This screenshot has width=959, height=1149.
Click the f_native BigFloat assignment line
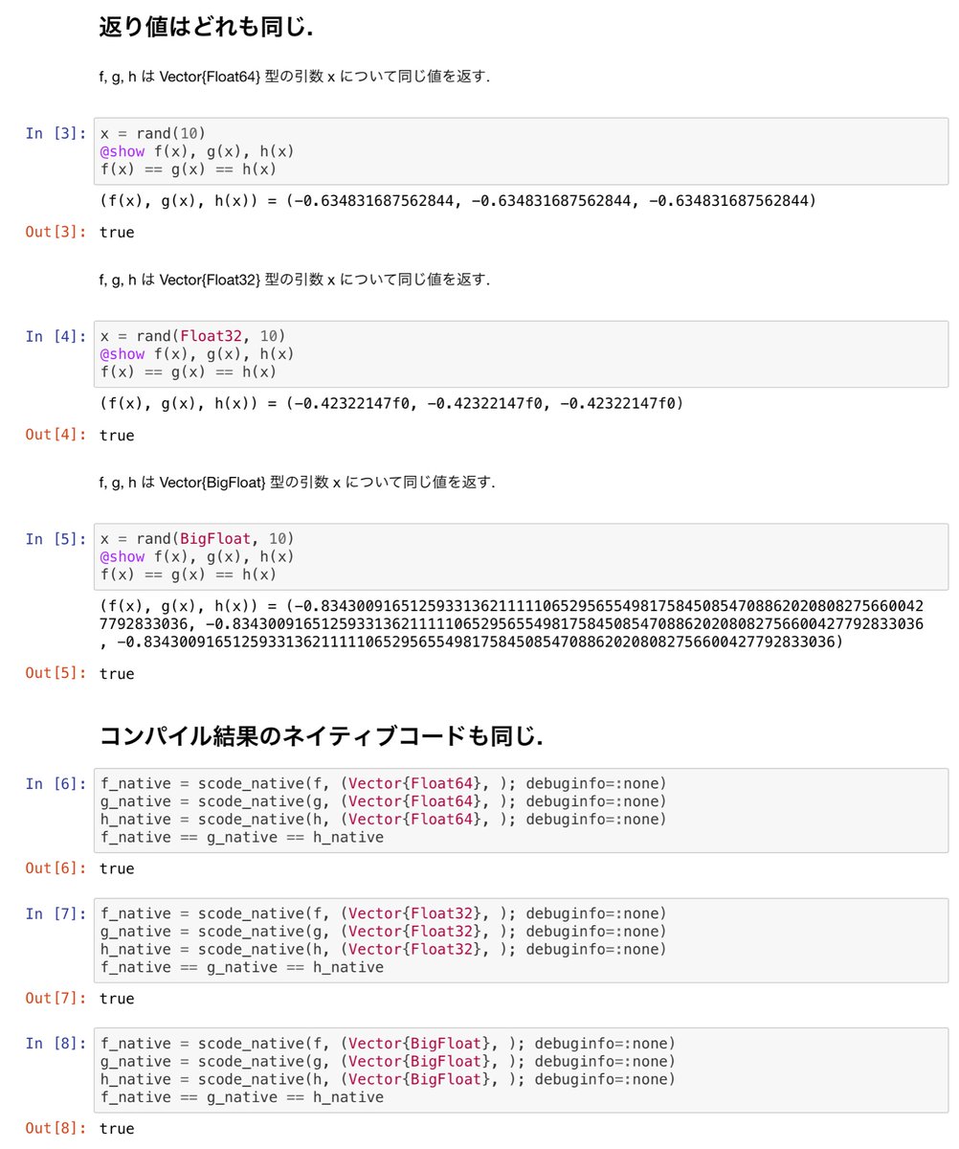point(388,1043)
